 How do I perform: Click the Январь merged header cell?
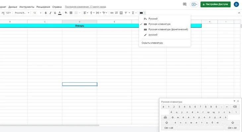click(80, 26)
